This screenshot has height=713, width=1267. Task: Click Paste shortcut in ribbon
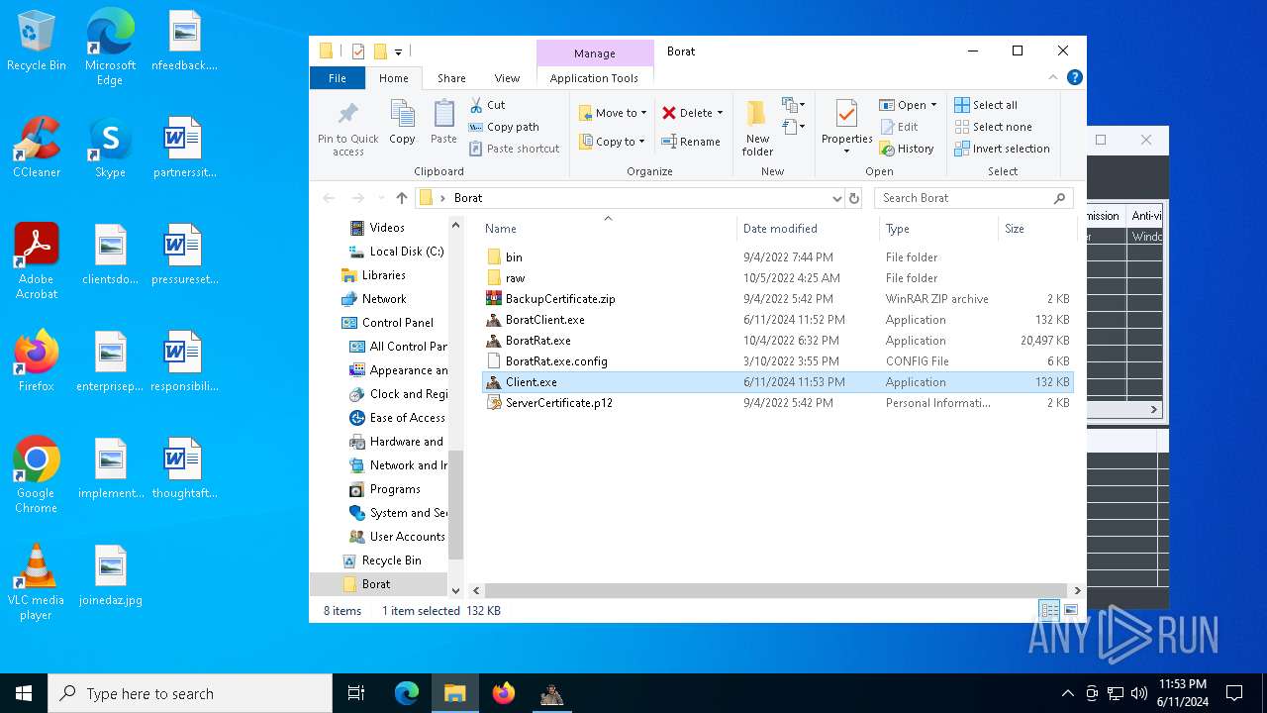point(514,149)
